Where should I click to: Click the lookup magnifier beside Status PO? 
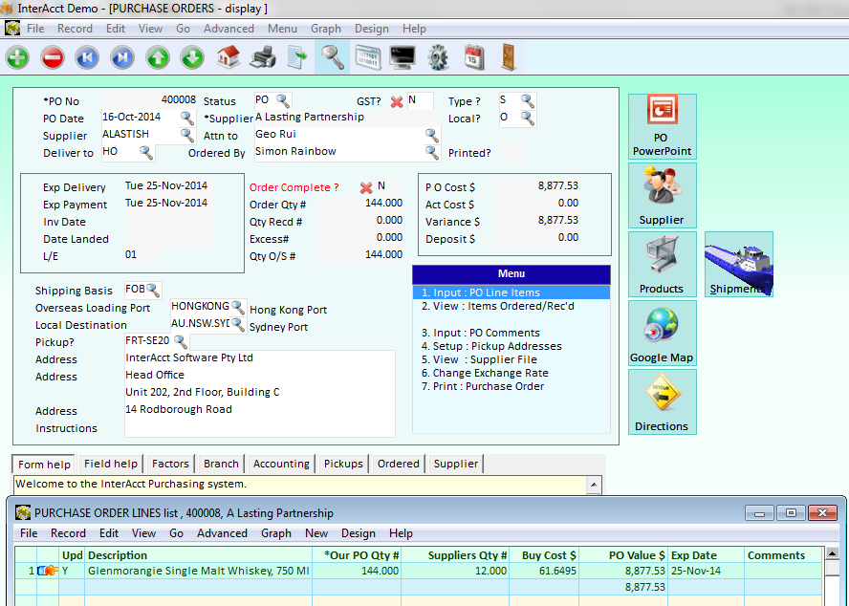pos(283,100)
